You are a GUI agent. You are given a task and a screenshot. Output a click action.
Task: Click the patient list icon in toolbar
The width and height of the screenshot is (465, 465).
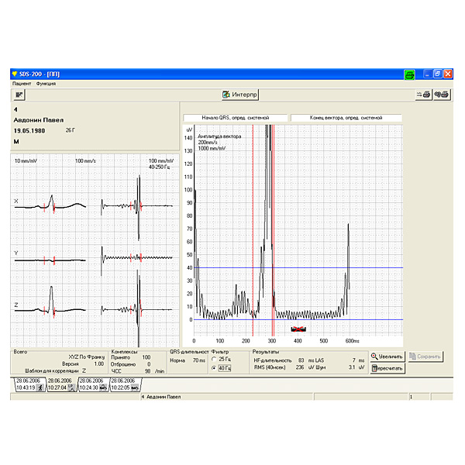[x=19, y=95]
